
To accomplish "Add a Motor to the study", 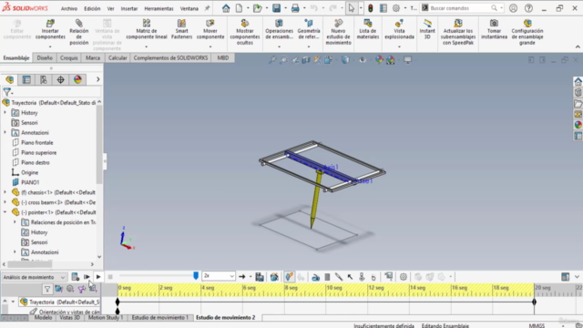I will [315, 277].
